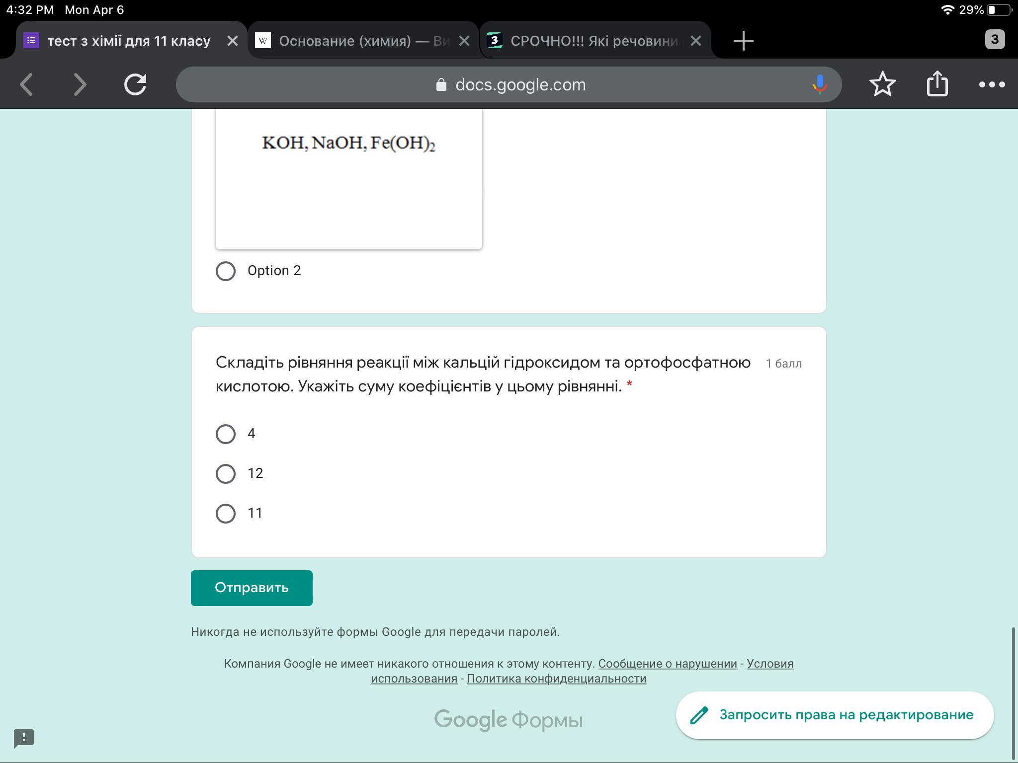The height and width of the screenshot is (763, 1018).
Task: Switch to СРОЧНО!!! Які речовини tab
Action: coord(587,41)
